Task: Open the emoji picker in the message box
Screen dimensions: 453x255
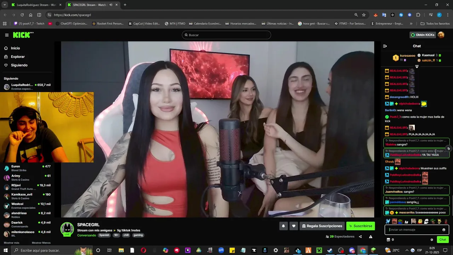Action: (444, 230)
